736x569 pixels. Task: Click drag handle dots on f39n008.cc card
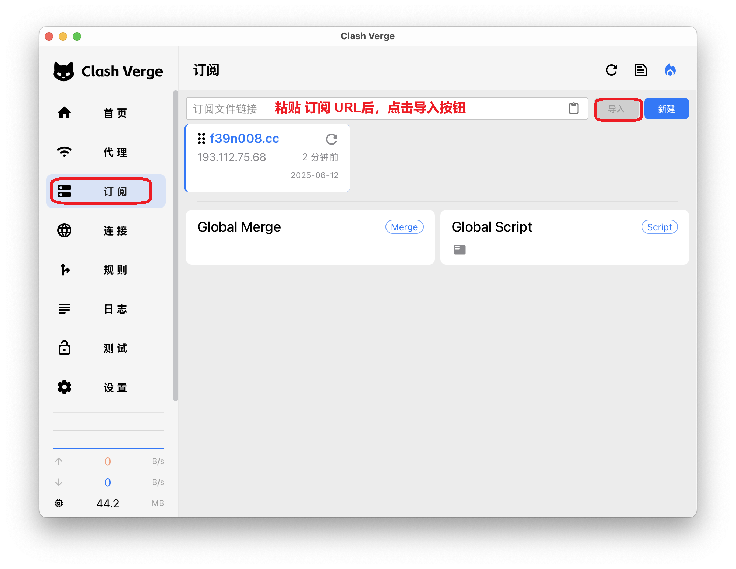point(201,139)
